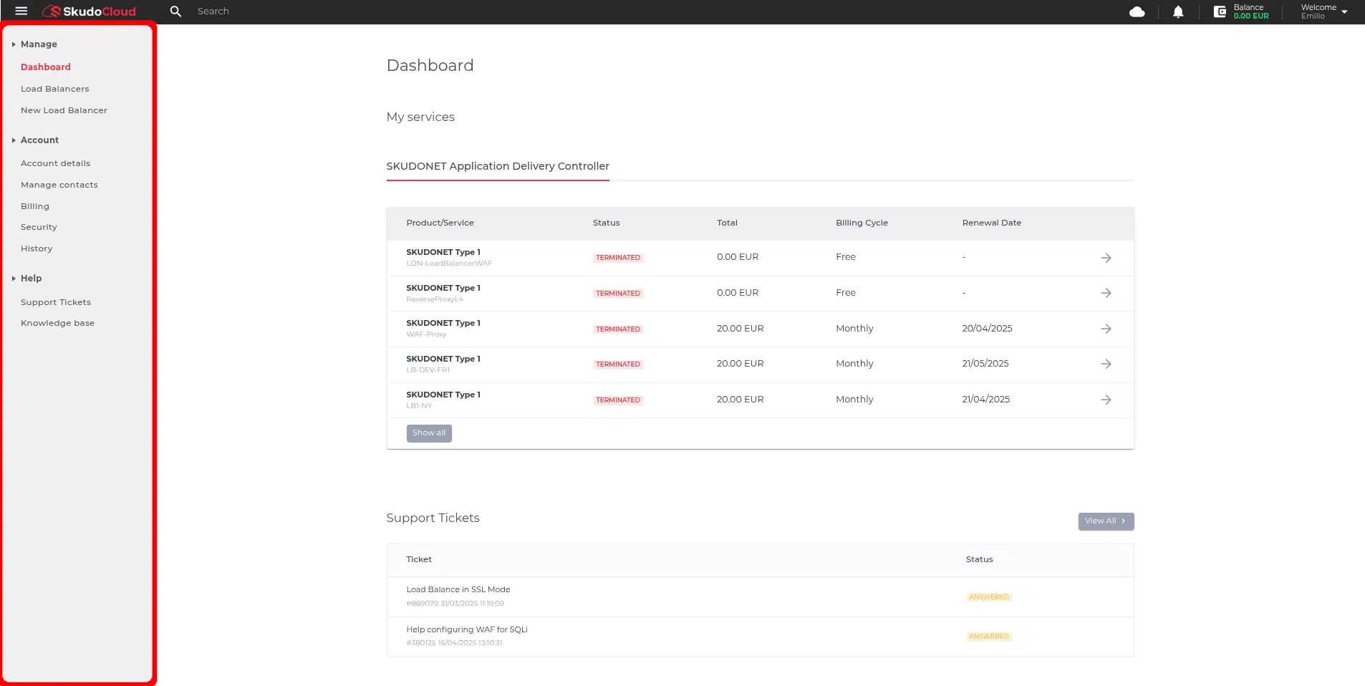Click the Show all button
This screenshot has width=1365, height=686.
429,433
